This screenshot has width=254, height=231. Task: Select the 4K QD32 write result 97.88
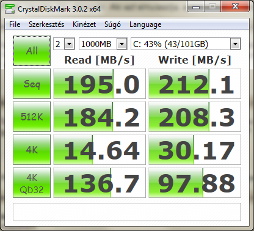195,183
